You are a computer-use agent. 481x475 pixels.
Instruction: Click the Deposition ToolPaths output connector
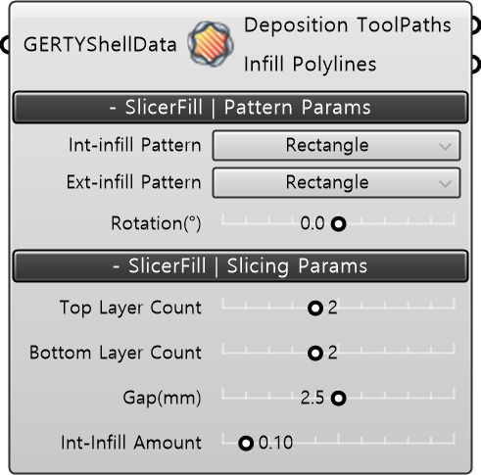click(476, 24)
